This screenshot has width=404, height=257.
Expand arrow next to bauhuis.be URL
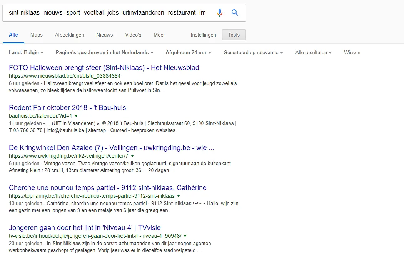point(76,116)
